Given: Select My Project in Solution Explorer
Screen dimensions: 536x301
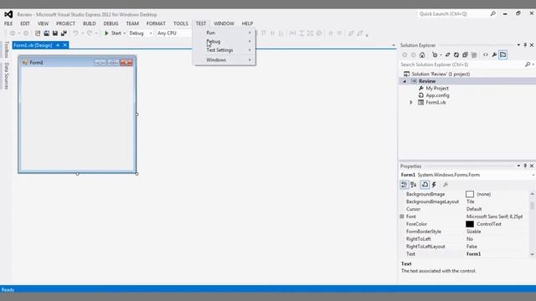Looking at the screenshot, I should [x=437, y=89].
